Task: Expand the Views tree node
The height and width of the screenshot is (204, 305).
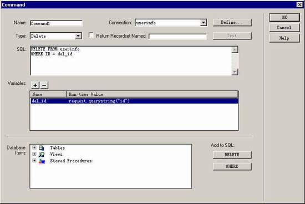Action: coord(34,154)
